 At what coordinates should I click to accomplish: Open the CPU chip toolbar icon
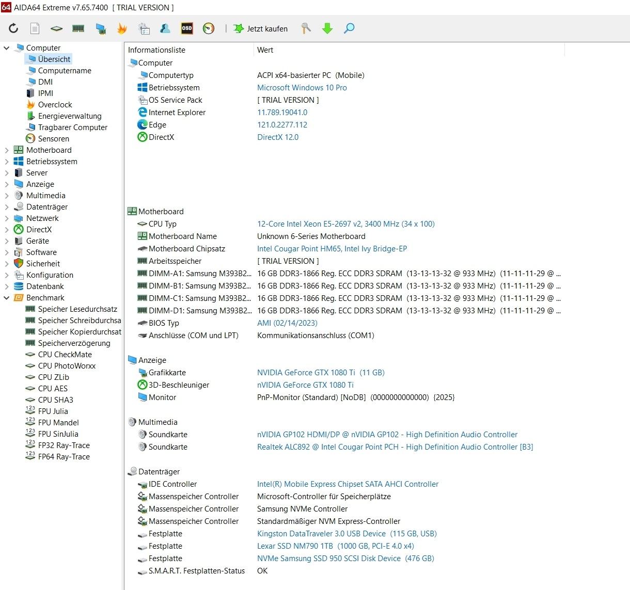click(x=56, y=28)
